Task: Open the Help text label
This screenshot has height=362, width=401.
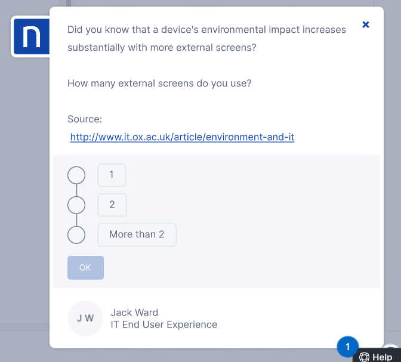Action: click(x=383, y=357)
